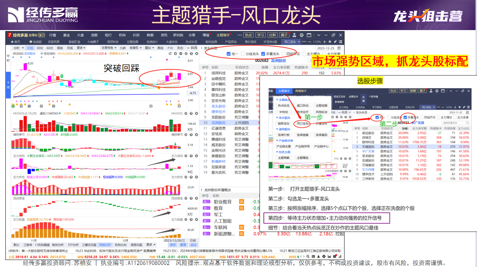The width and height of the screenshot is (477, 267).
Task: Open the user icon in the 选股步骤 inset window
Action: [x=431, y=91]
